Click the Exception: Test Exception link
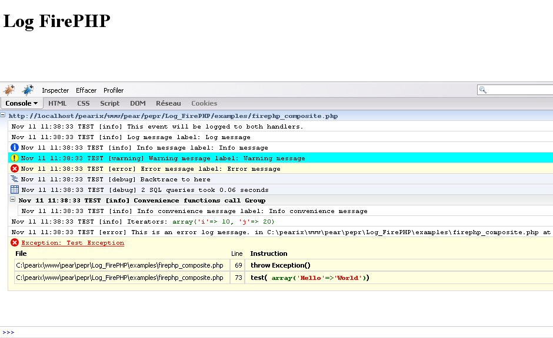 [x=72, y=243]
